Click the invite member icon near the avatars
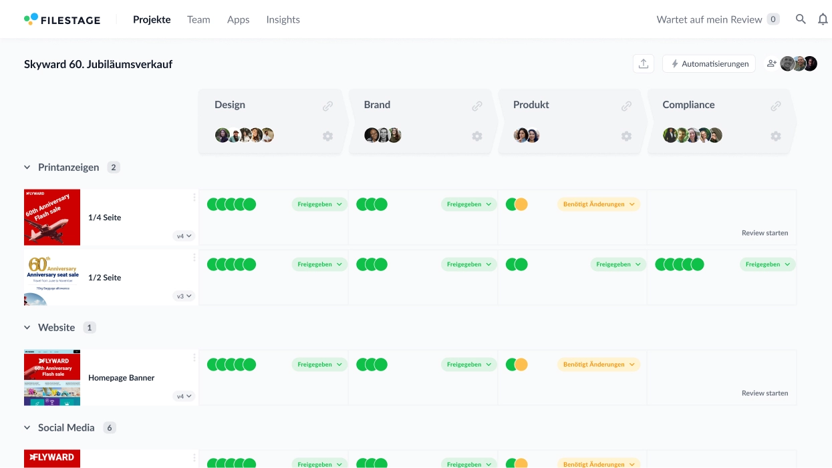 point(772,63)
